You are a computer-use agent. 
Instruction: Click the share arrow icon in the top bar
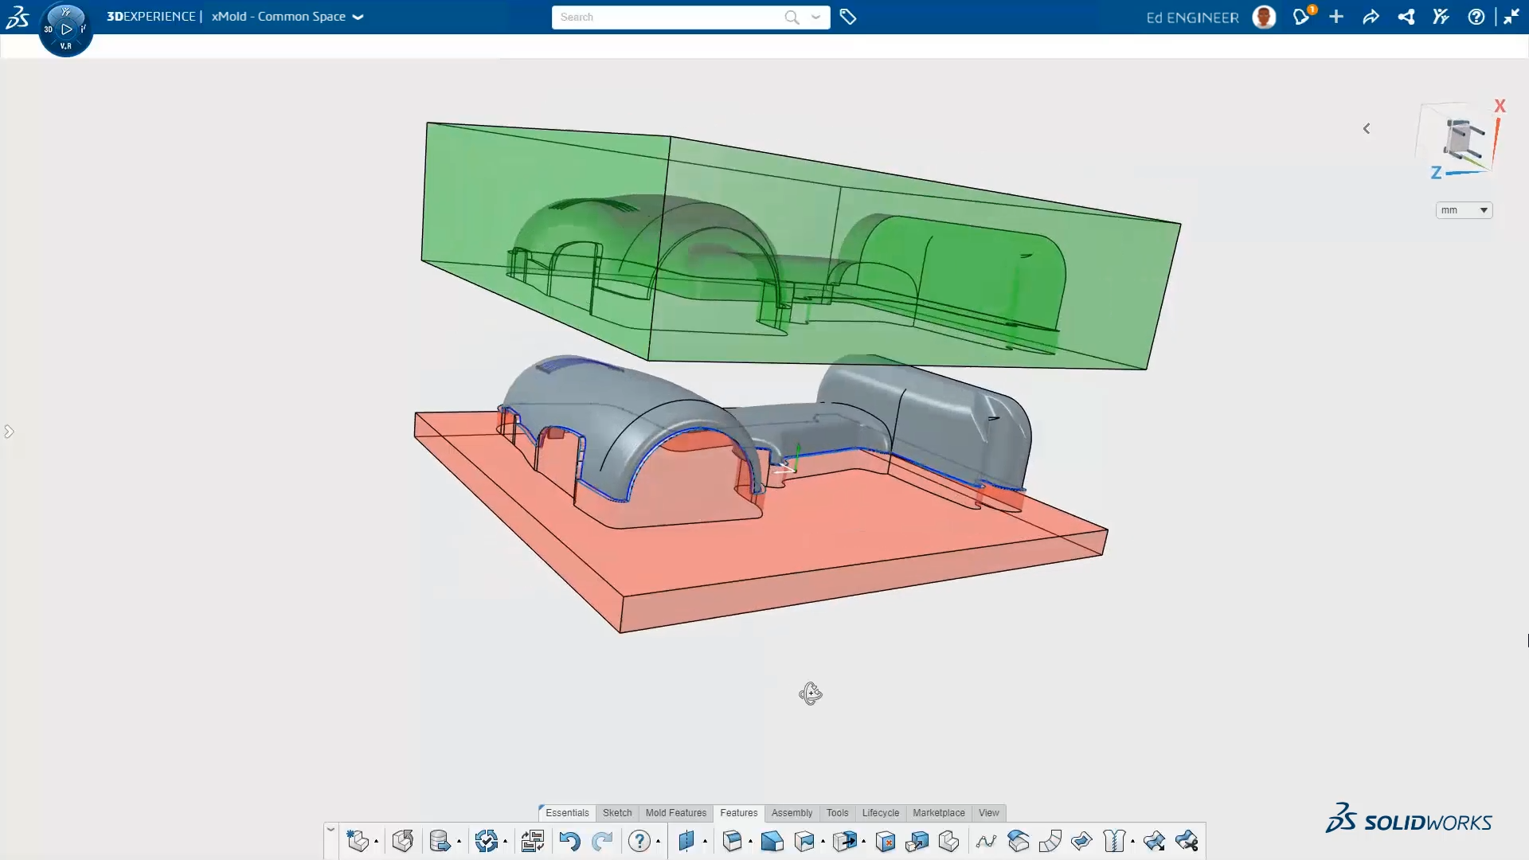(1371, 17)
